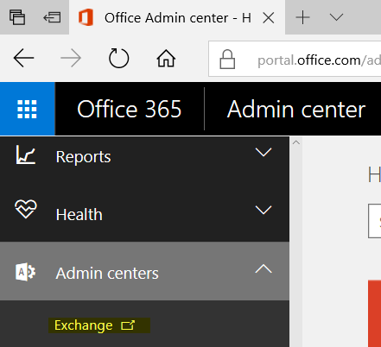Select Admin centers menu item
The width and height of the screenshot is (381, 347).
click(x=144, y=271)
